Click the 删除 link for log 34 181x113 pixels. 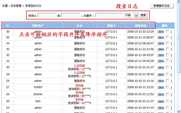pos(161,44)
